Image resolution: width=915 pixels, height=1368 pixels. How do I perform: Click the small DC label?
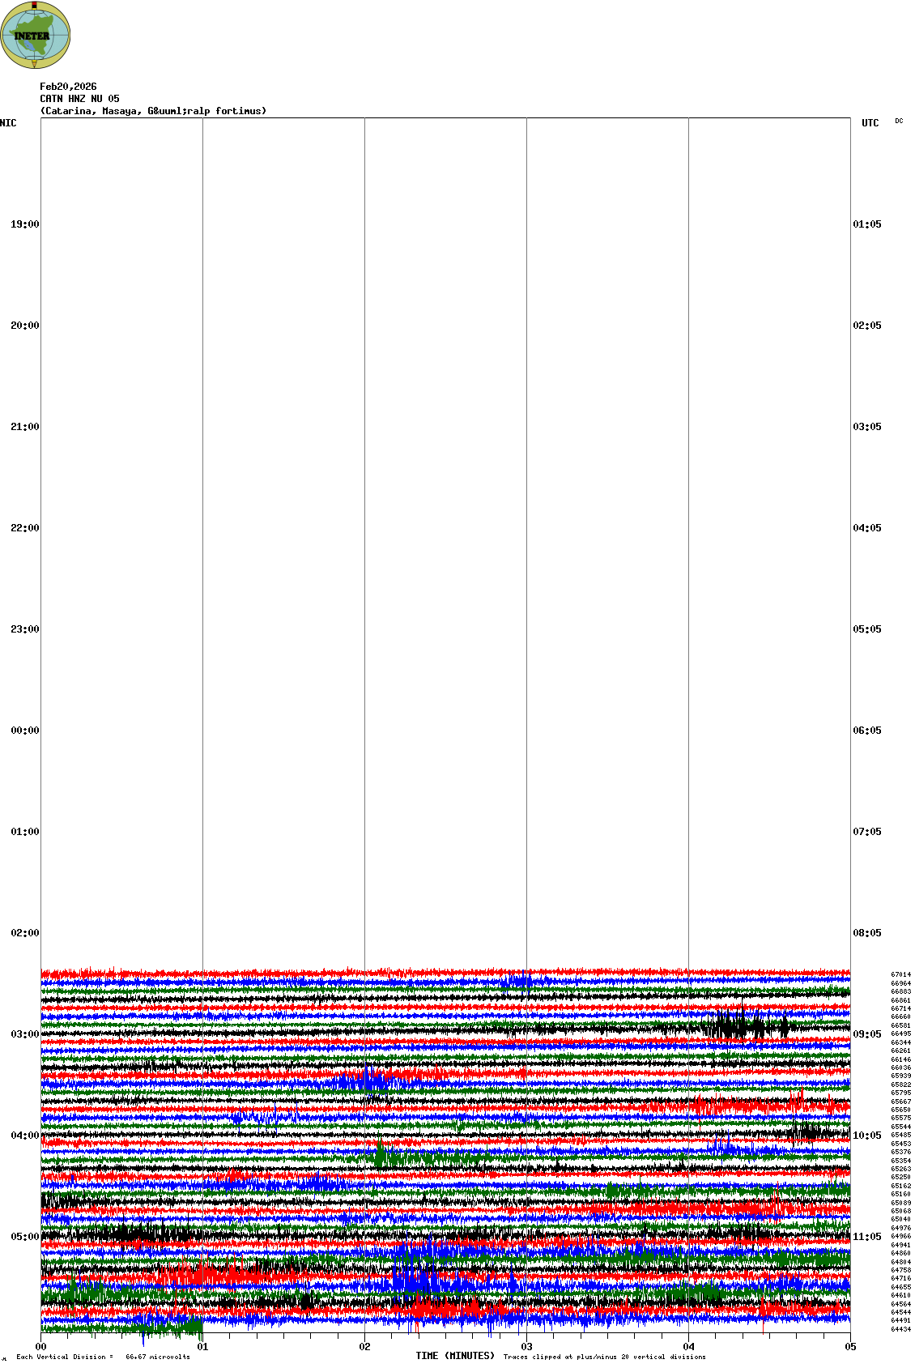[899, 121]
